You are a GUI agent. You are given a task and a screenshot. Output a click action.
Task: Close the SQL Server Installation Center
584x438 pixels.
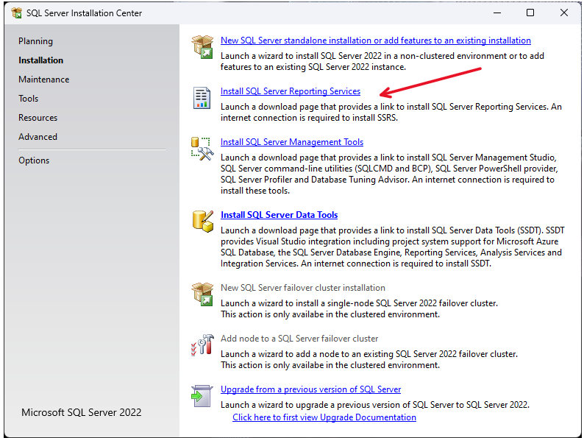(564, 13)
